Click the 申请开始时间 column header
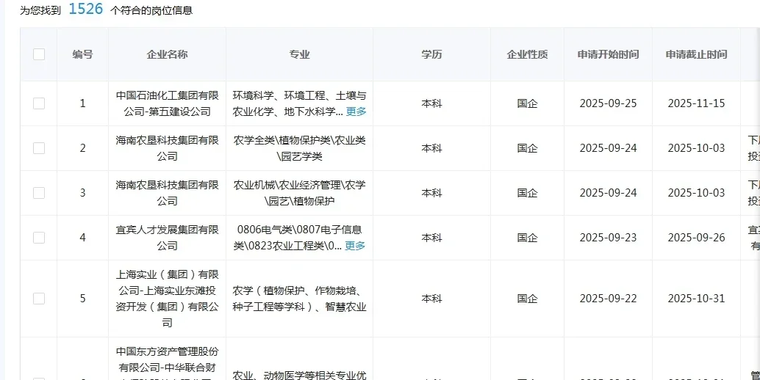The height and width of the screenshot is (380, 760). point(609,54)
